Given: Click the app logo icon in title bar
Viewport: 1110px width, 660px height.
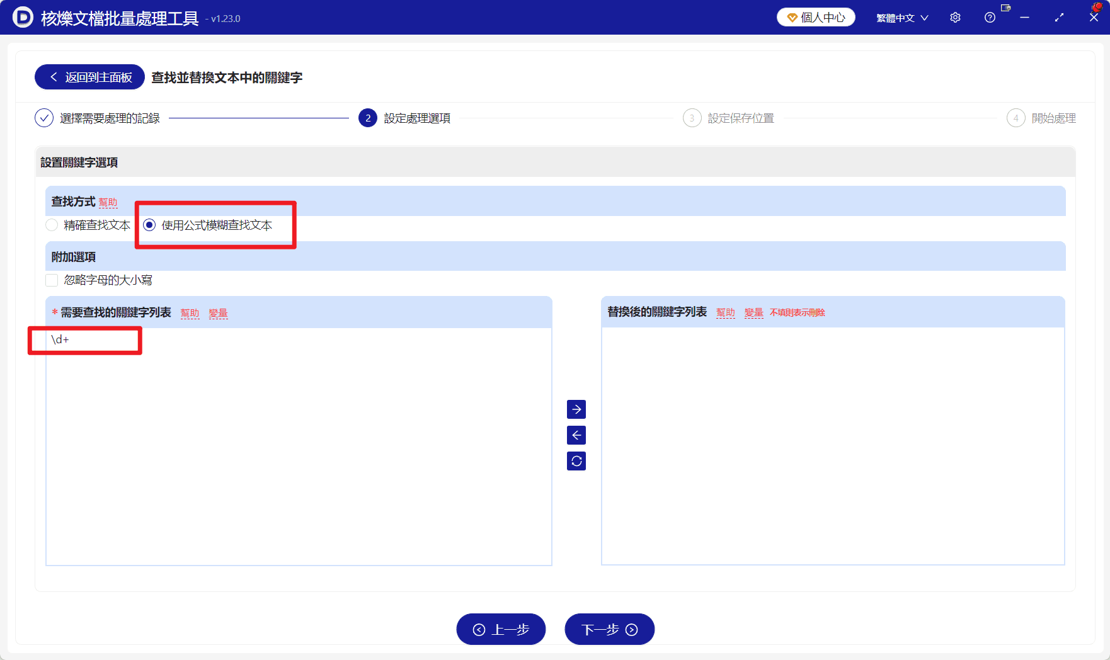Looking at the screenshot, I should click(23, 17).
